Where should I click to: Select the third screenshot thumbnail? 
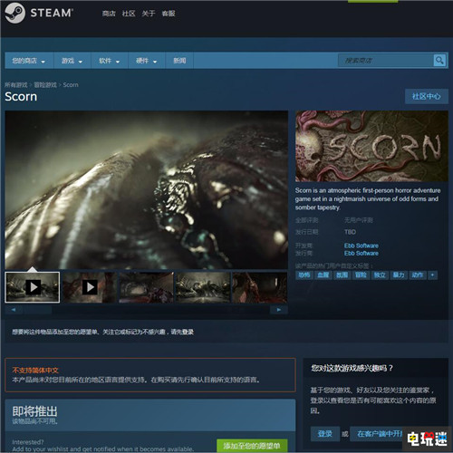click(x=147, y=287)
